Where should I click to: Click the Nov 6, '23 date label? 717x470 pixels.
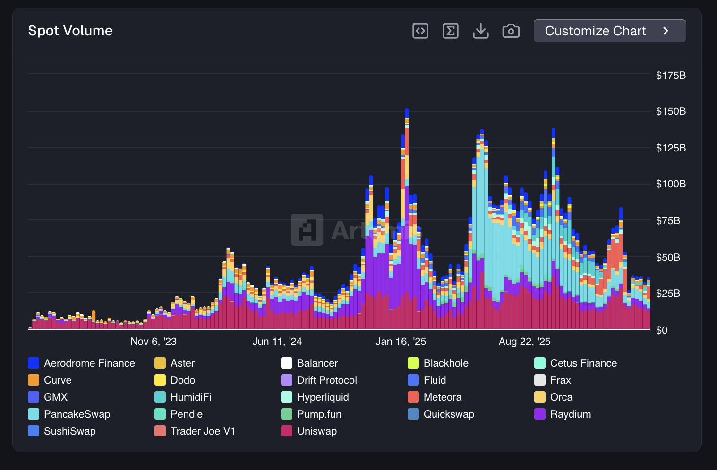pos(154,341)
